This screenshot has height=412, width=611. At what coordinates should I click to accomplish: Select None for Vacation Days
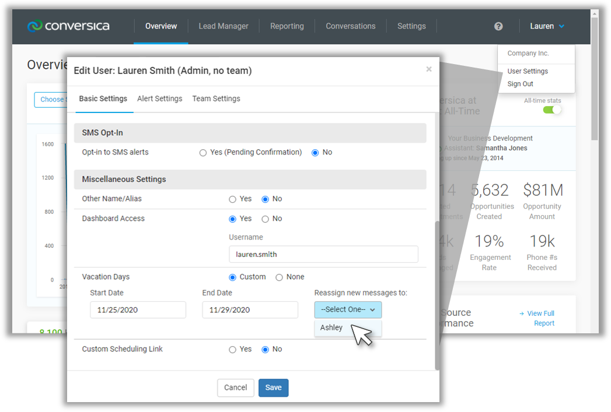point(279,277)
